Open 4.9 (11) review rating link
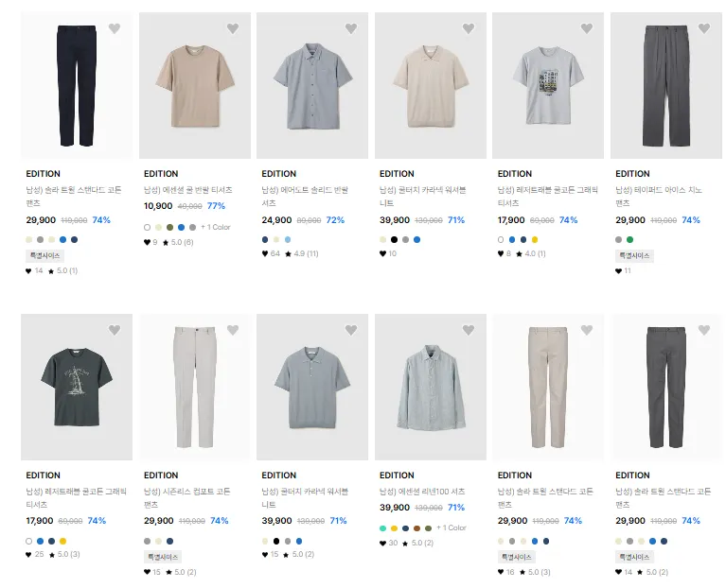Screen dimensions: 726x588 (x=301, y=253)
